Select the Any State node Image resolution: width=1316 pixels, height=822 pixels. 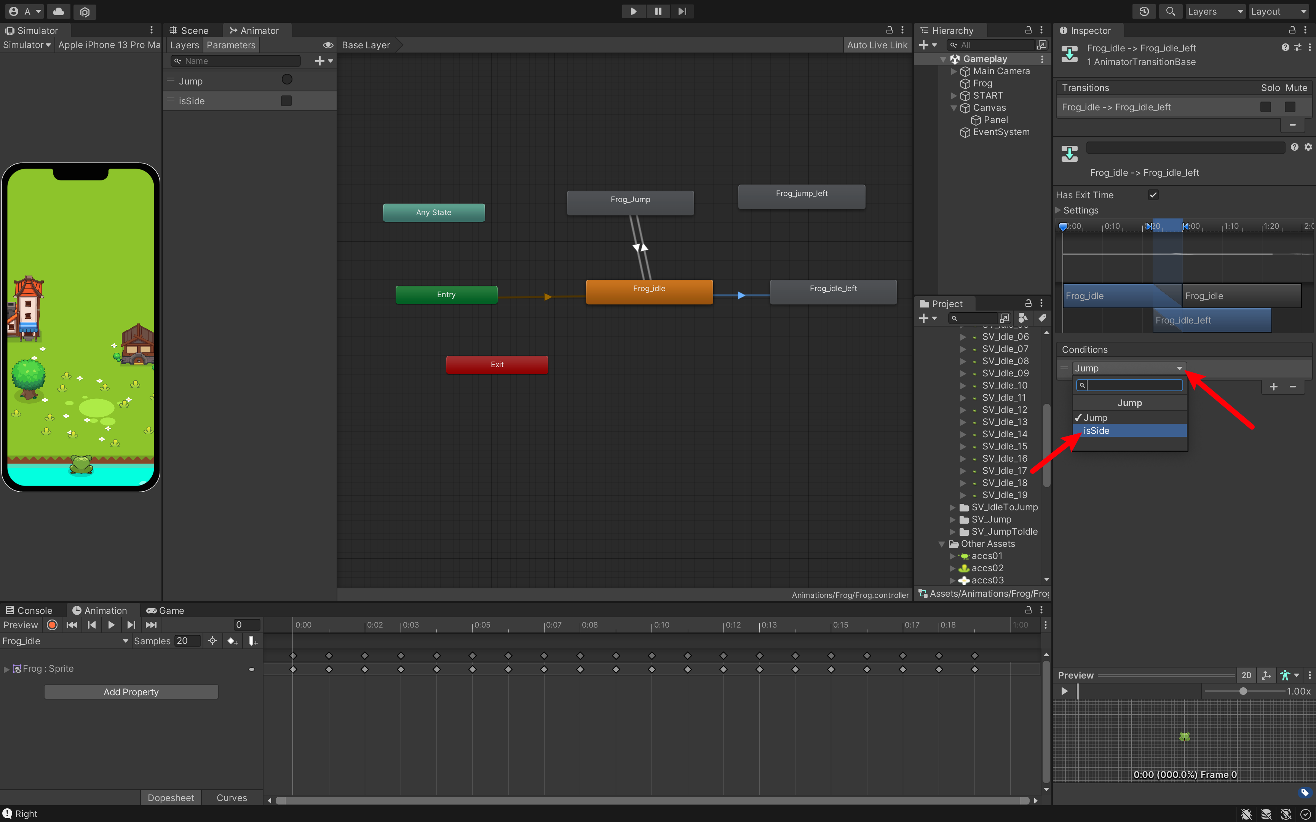434,212
